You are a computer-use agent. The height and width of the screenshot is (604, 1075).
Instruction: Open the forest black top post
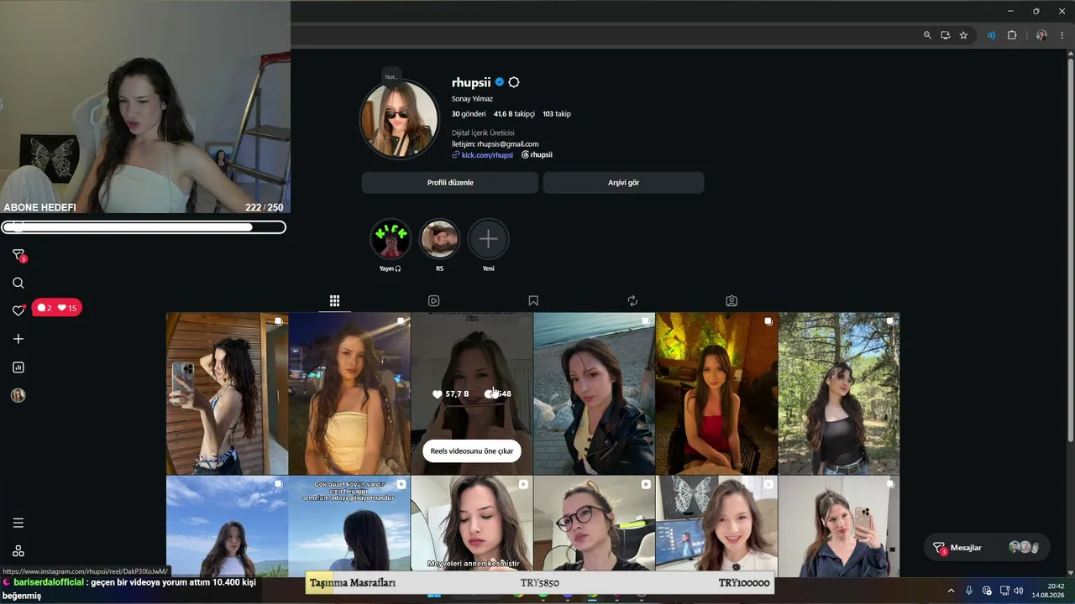[x=839, y=394]
